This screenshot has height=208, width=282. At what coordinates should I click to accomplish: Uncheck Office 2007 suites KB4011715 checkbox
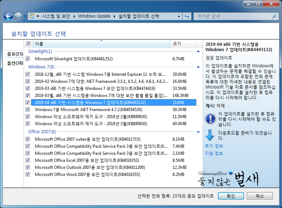(28, 139)
